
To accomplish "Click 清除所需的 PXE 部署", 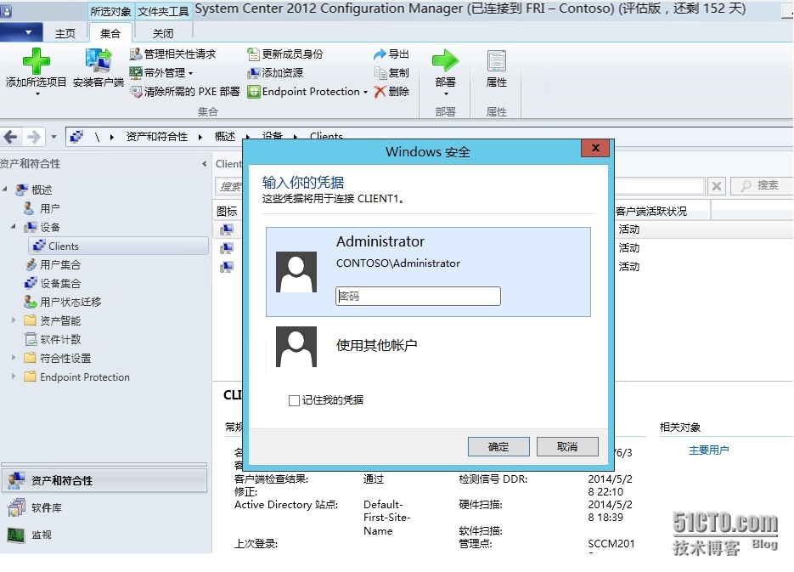I will click(x=185, y=91).
